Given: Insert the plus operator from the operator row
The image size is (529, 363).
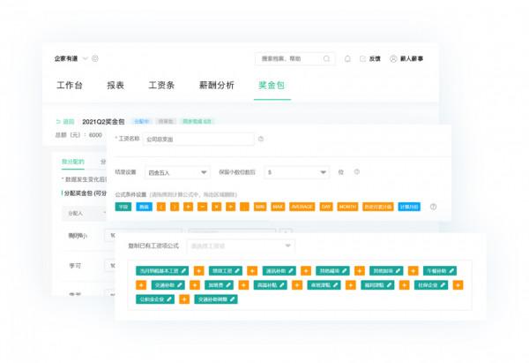Looking at the screenshot, I should [x=189, y=207].
